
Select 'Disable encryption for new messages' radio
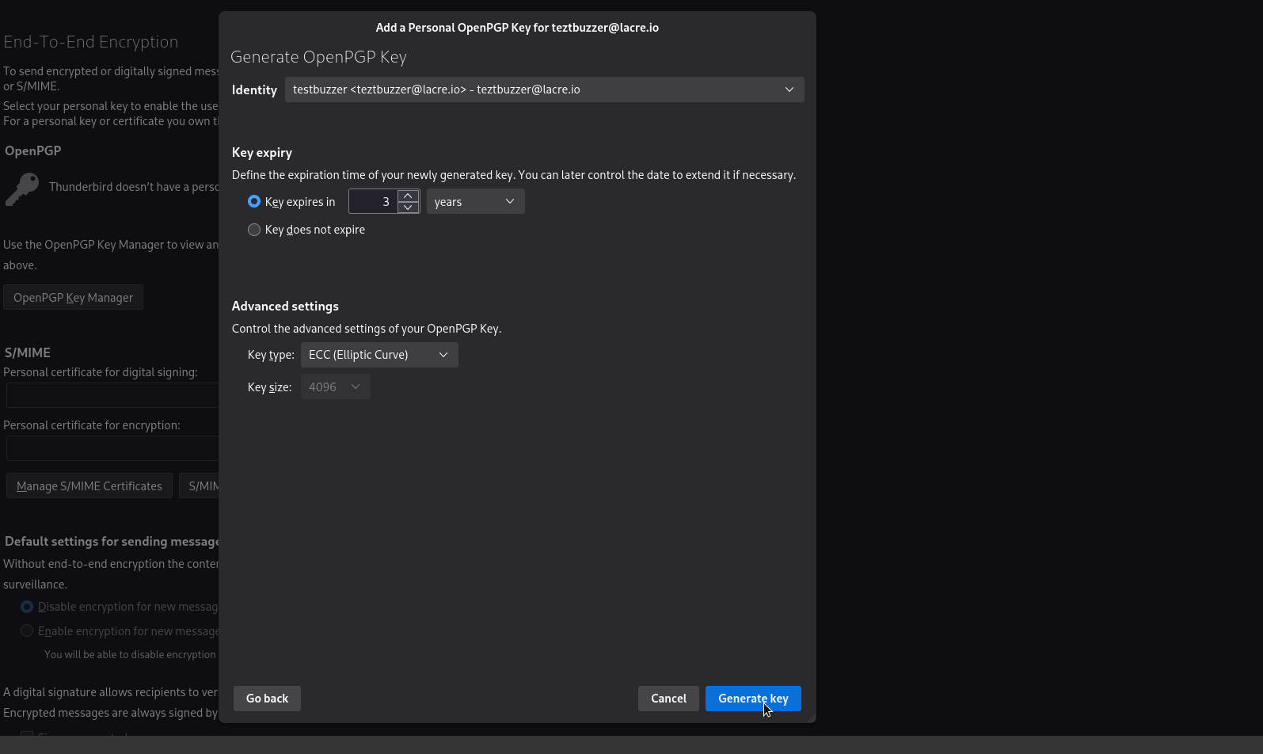point(27,607)
